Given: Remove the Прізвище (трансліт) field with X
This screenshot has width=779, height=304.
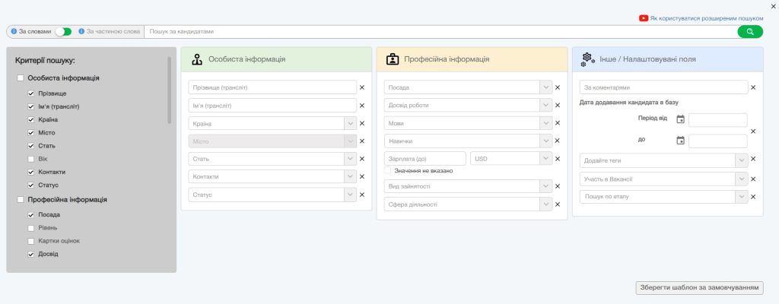Looking at the screenshot, I should tap(362, 87).
